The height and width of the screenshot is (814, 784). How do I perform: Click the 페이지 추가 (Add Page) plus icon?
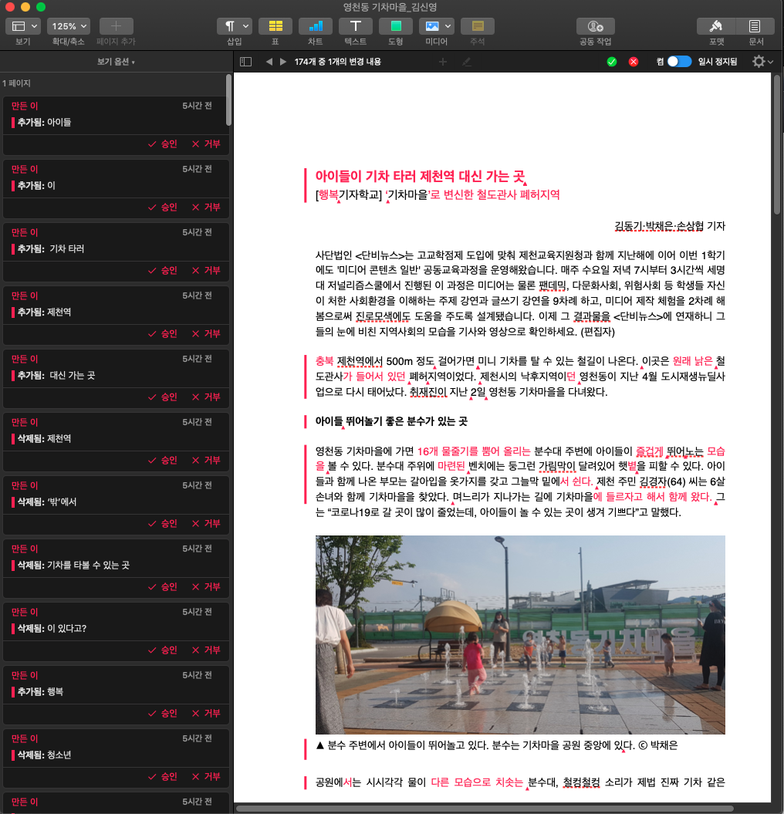click(116, 26)
